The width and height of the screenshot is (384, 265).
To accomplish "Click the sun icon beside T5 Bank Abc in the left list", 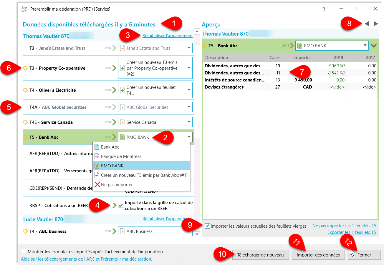I will pyautogui.click(x=25, y=137).
